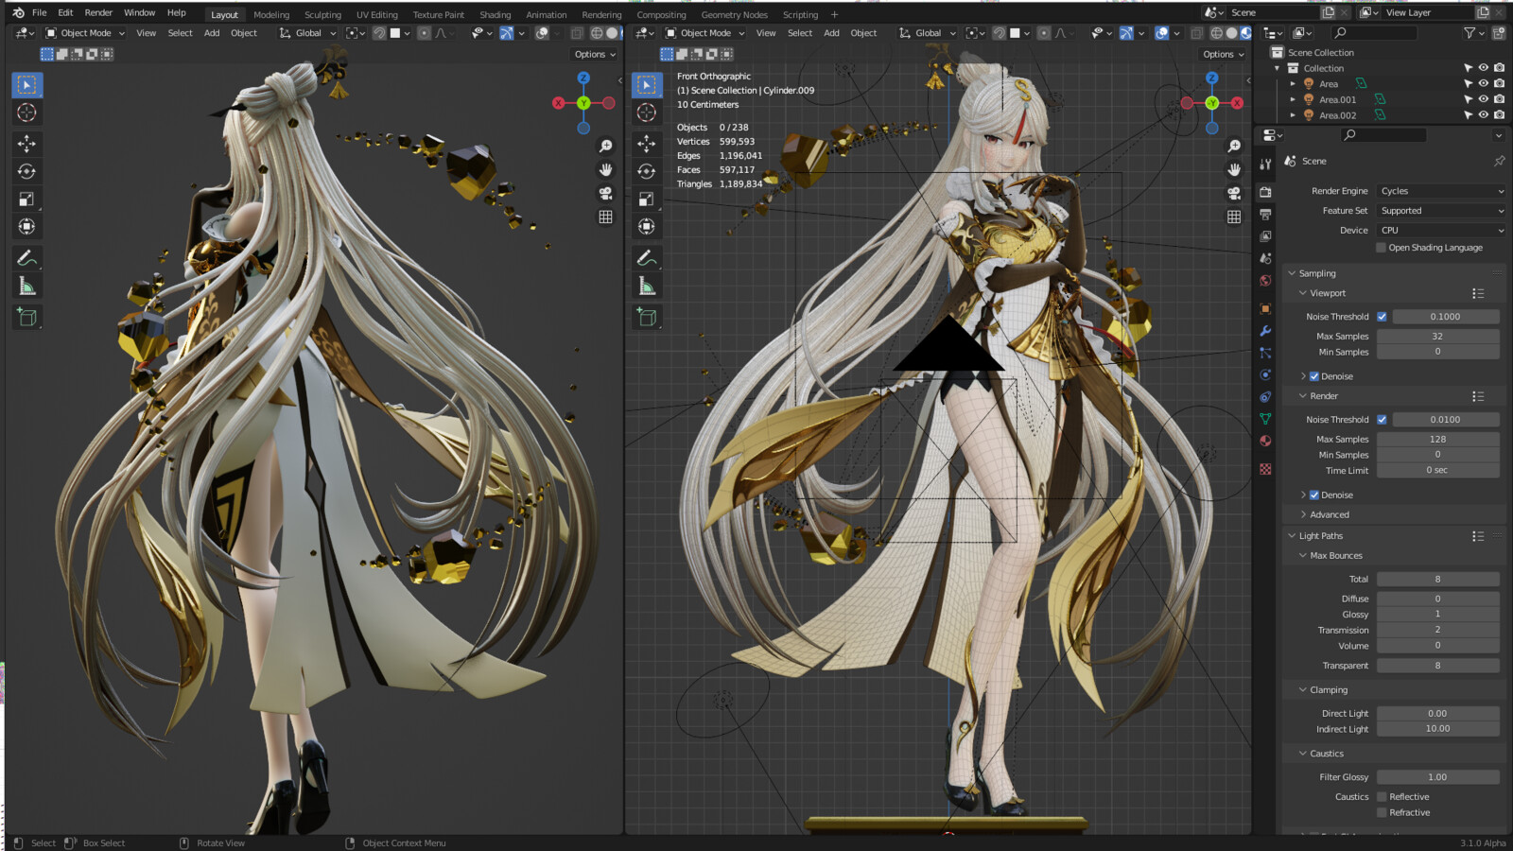Open the View Layer properties tab
Image resolution: width=1513 pixels, height=851 pixels.
pos(1265,236)
